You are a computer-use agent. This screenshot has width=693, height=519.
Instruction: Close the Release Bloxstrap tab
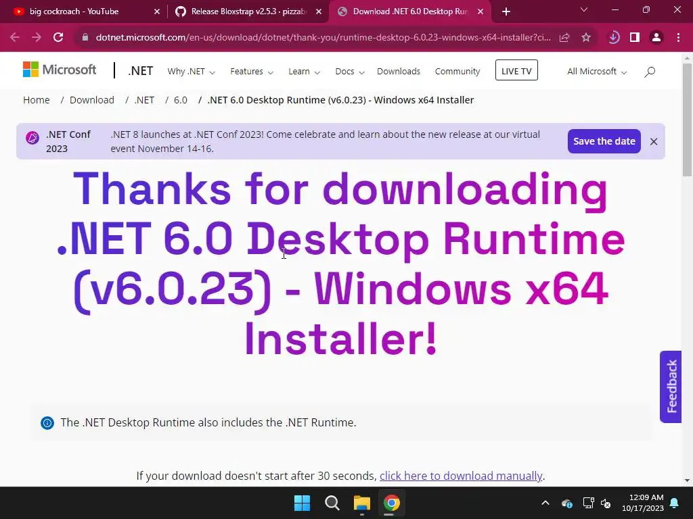click(x=319, y=12)
